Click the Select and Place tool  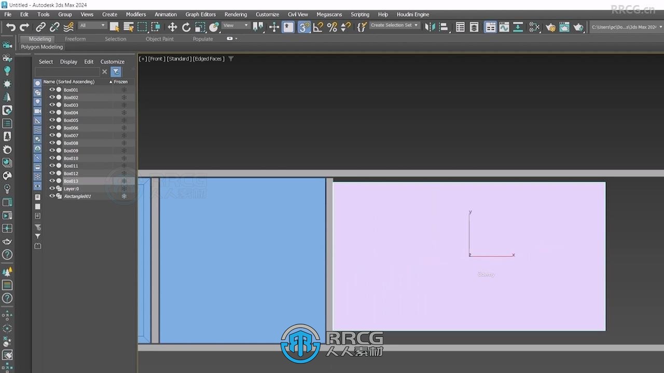tap(214, 27)
